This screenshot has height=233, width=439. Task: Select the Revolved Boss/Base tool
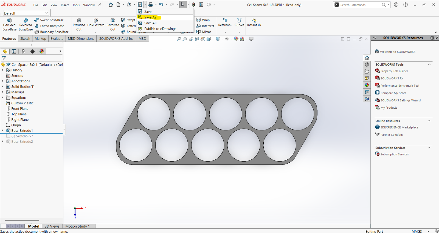pos(26,25)
